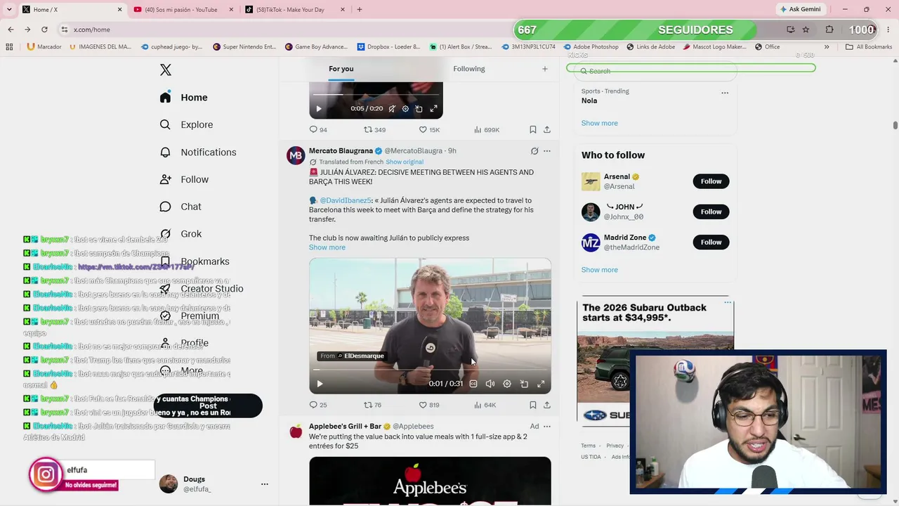Open the Explore page from the sidebar

[186, 124]
